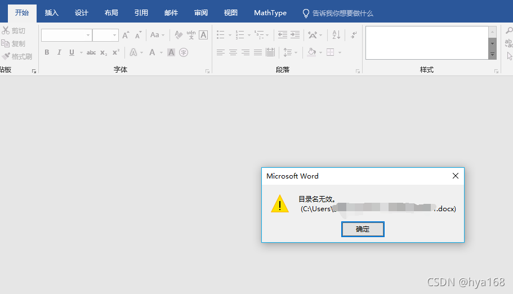Open the text effects dropdown arrow

141,53
